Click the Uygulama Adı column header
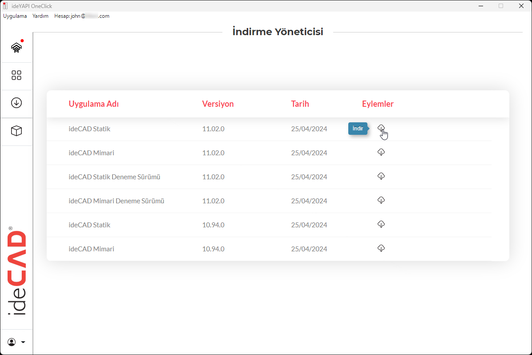This screenshot has width=532, height=355. [93, 104]
